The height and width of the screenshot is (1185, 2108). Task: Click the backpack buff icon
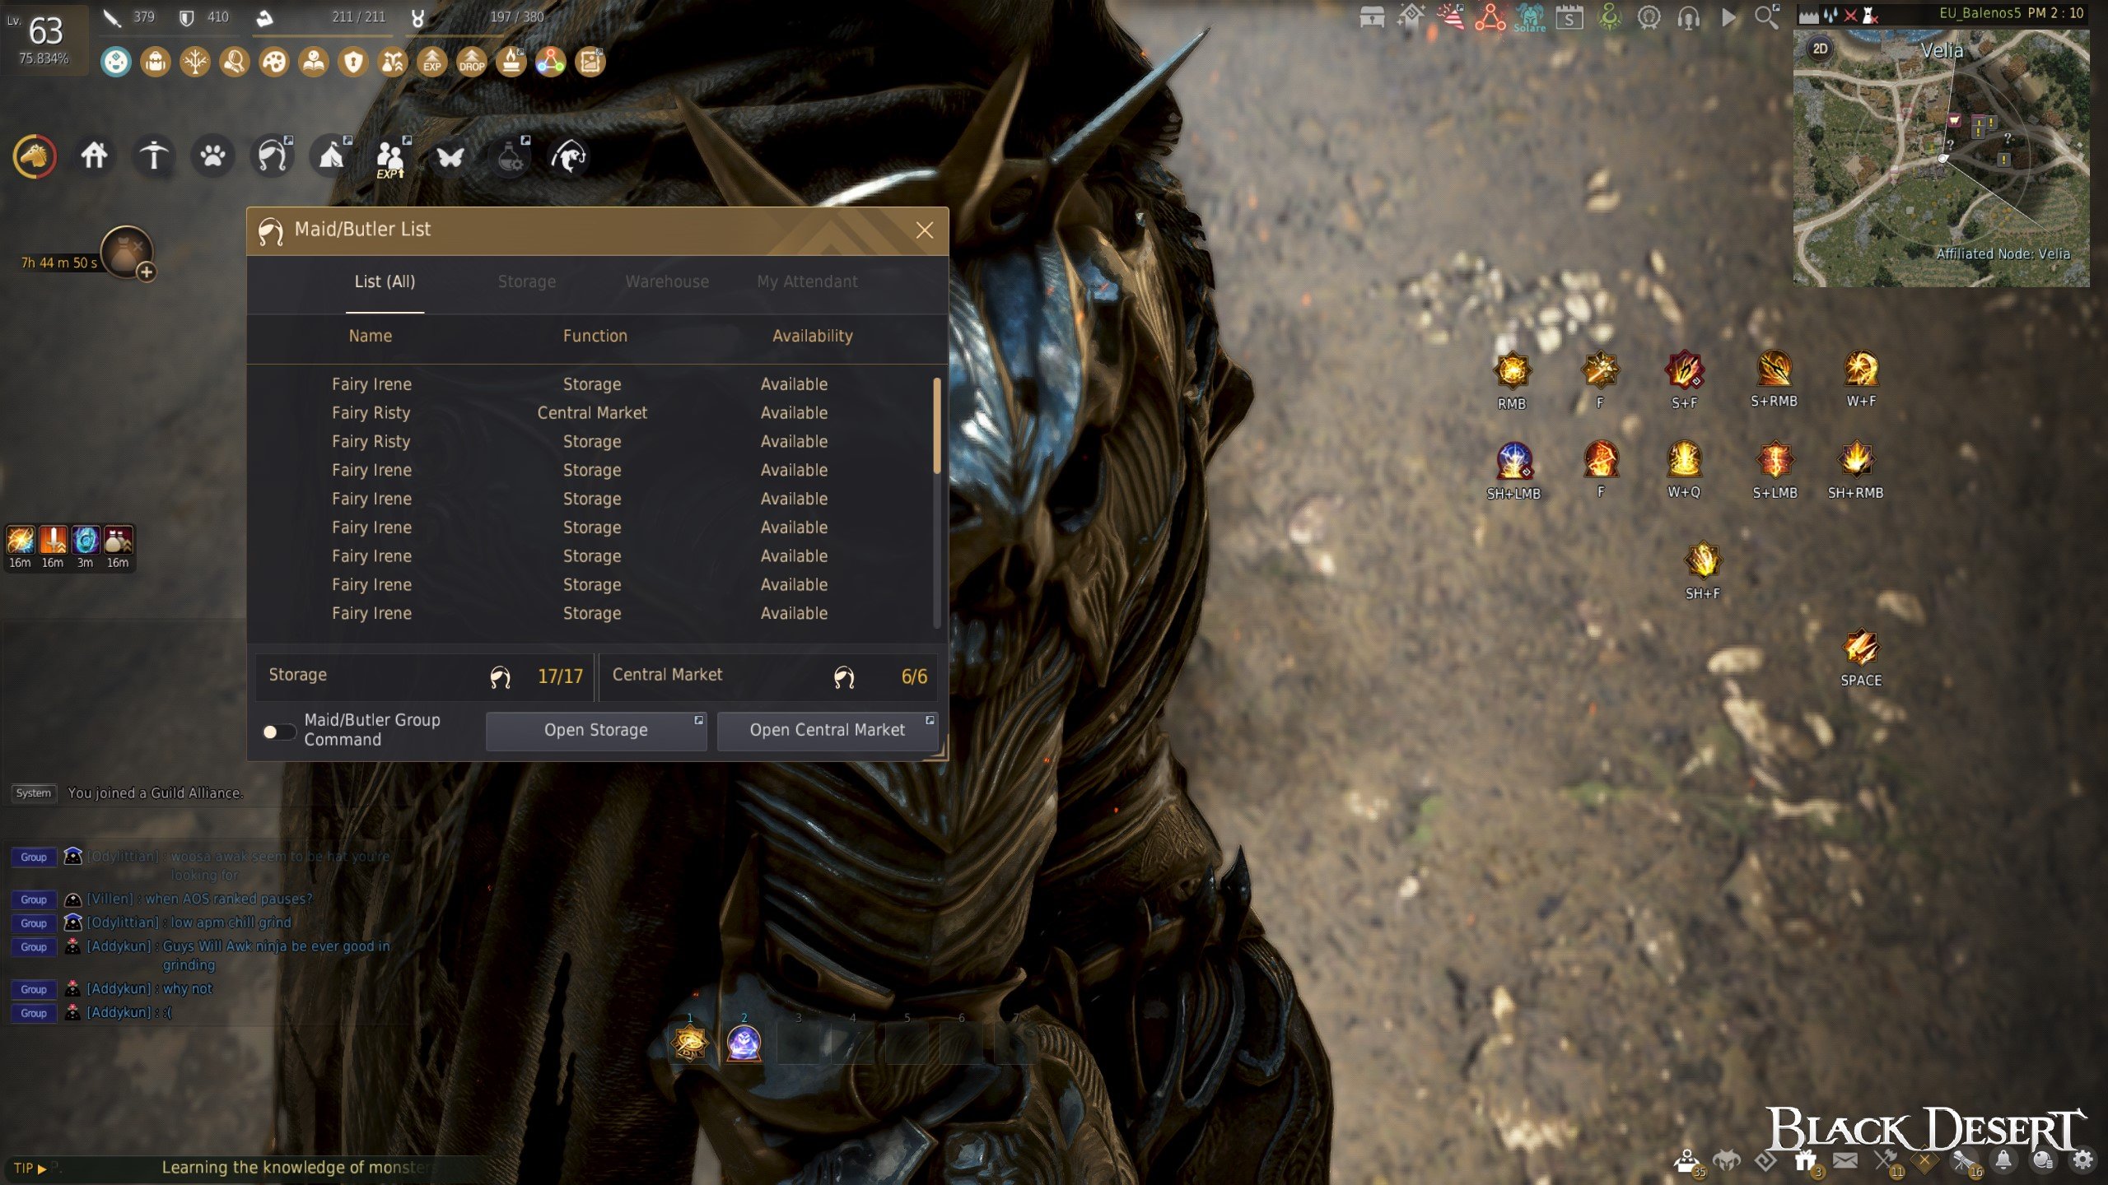coord(156,62)
